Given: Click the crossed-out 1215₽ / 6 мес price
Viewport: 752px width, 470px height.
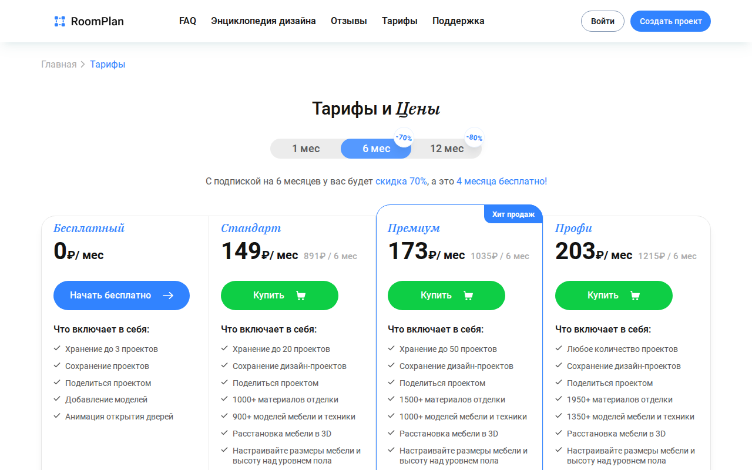Looking at the screenshot, I should point(667,256).
